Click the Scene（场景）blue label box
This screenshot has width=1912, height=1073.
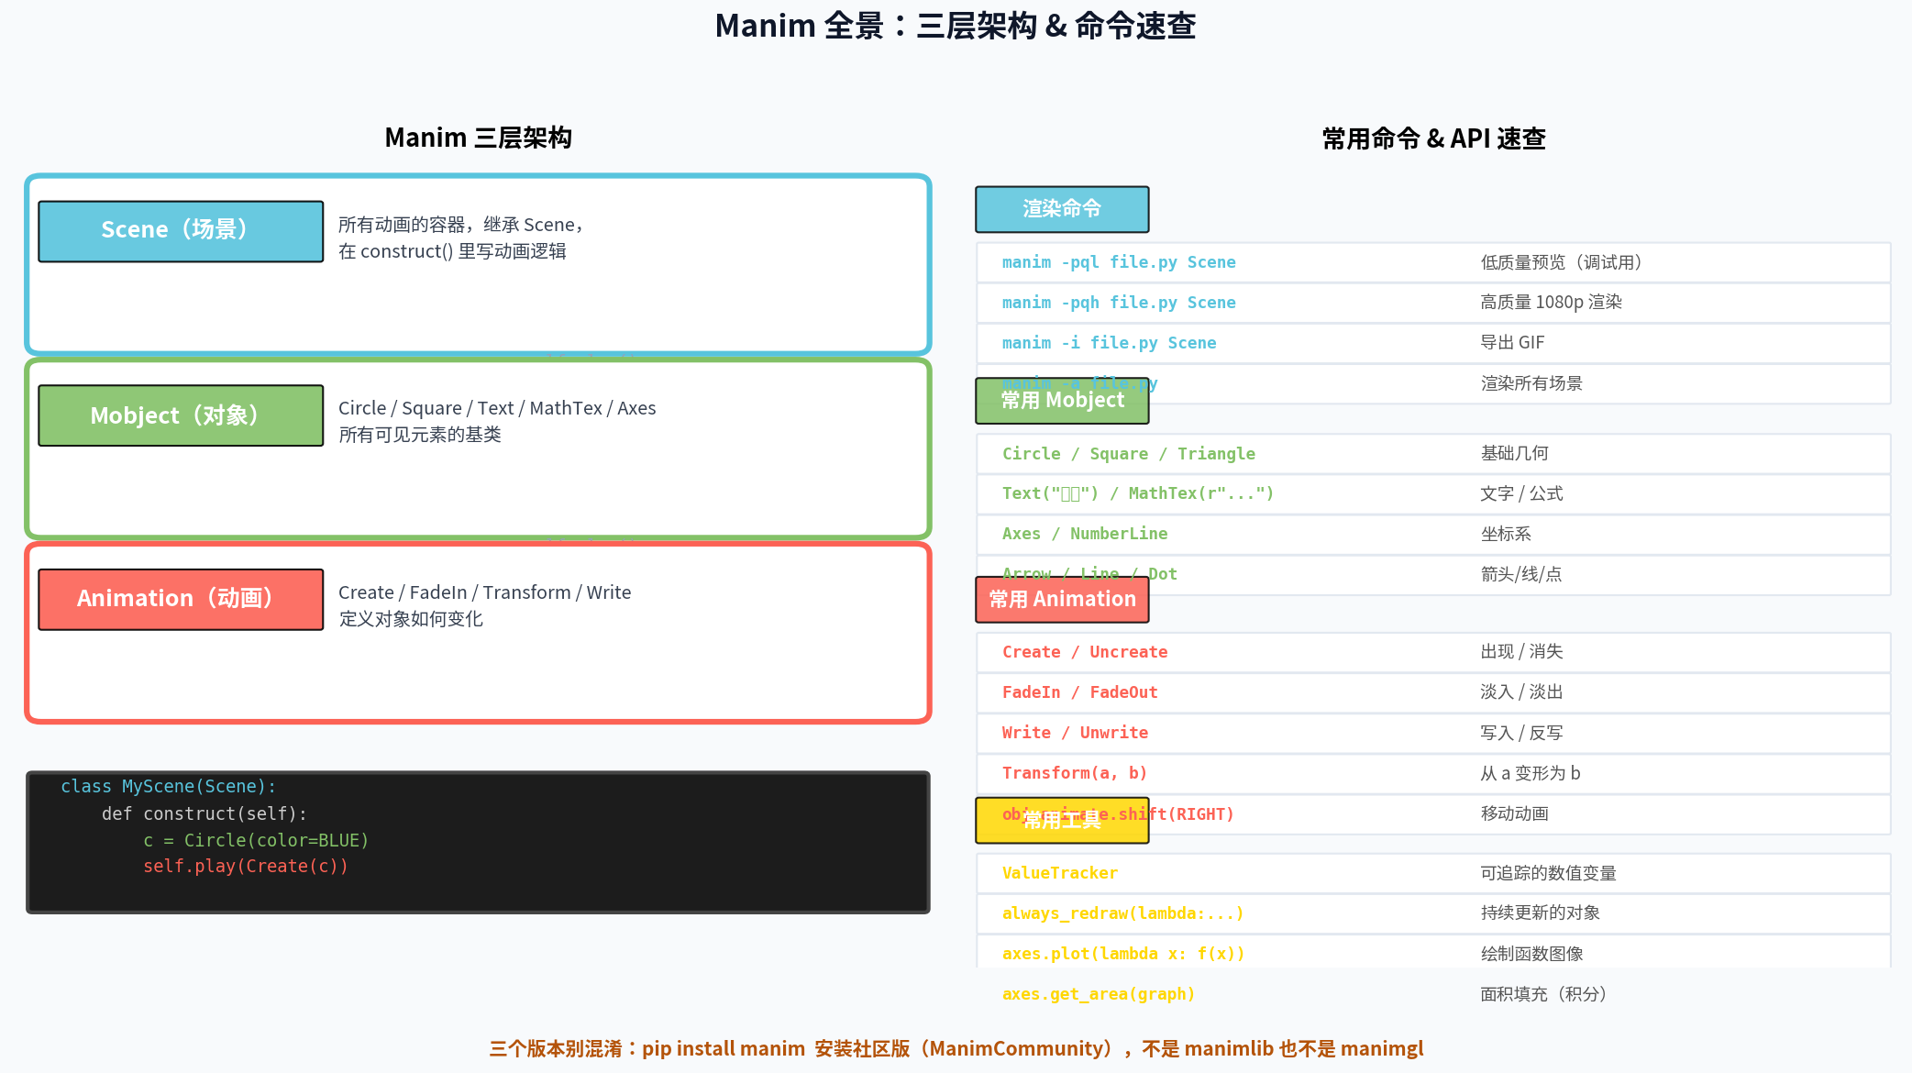coord(181,231)
